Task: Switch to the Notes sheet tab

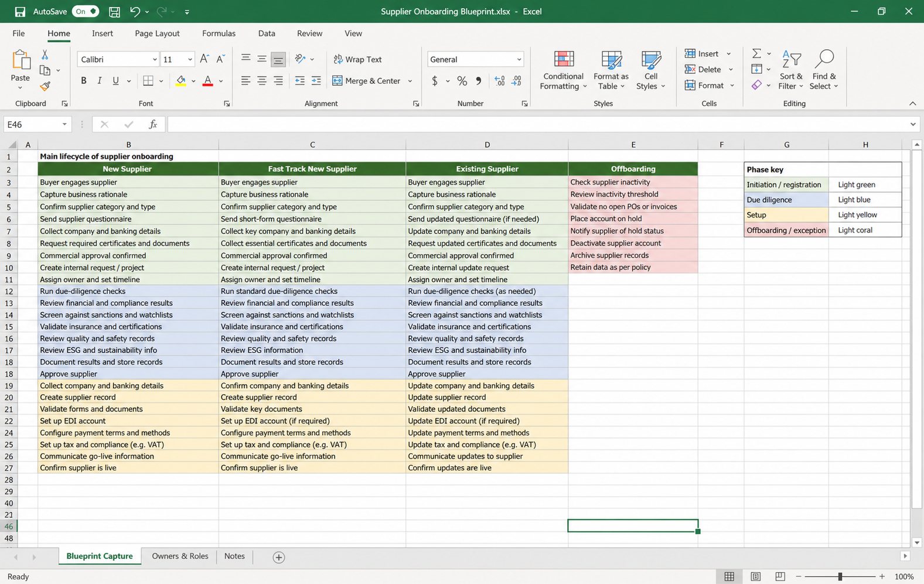Action: [234, 556]
